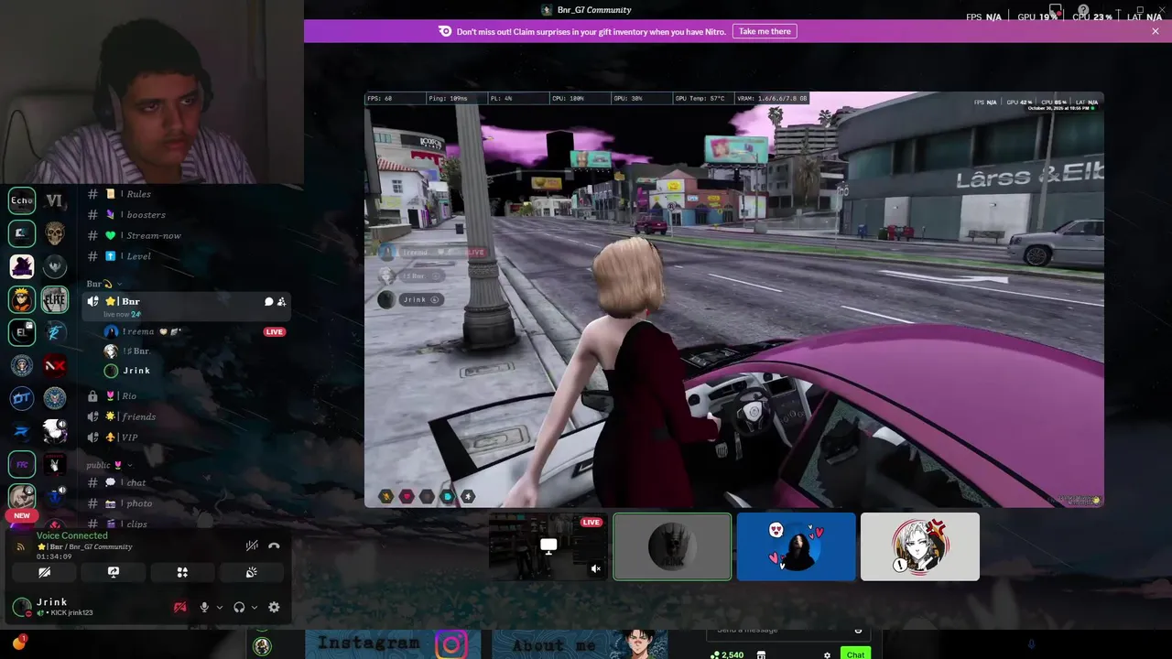Share your screen button
The image size is (1172, 659).
tap(114, 572)
